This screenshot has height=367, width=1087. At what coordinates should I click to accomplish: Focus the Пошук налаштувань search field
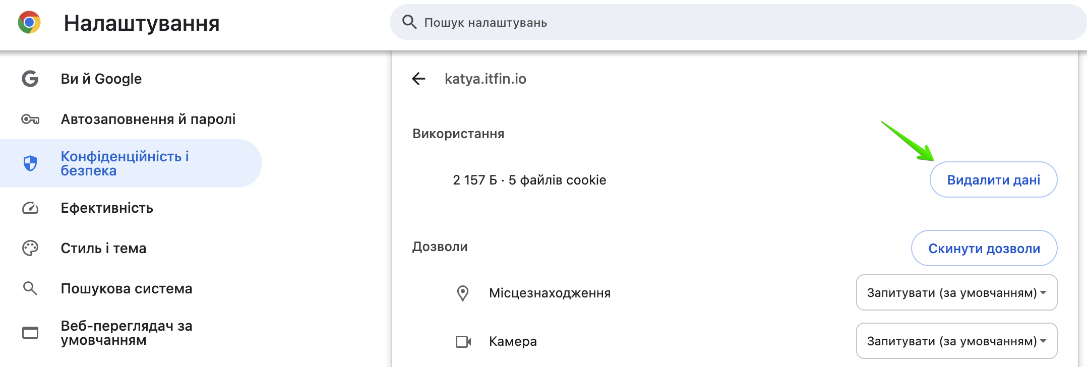(737, 22)
